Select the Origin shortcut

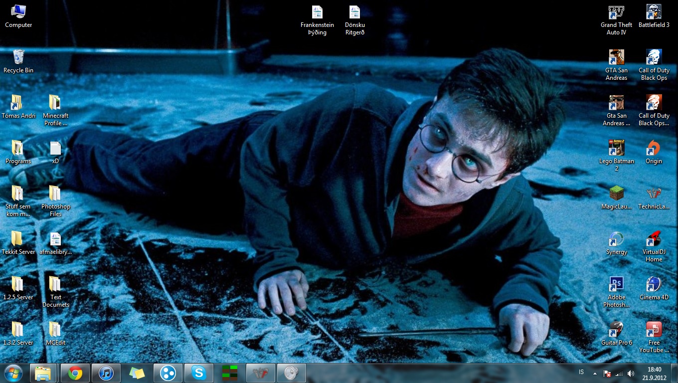point(654,153)
